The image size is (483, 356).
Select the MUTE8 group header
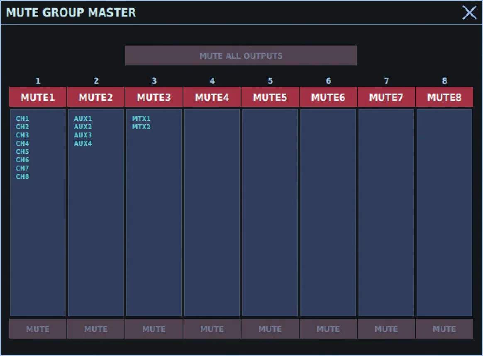(444, 97)
